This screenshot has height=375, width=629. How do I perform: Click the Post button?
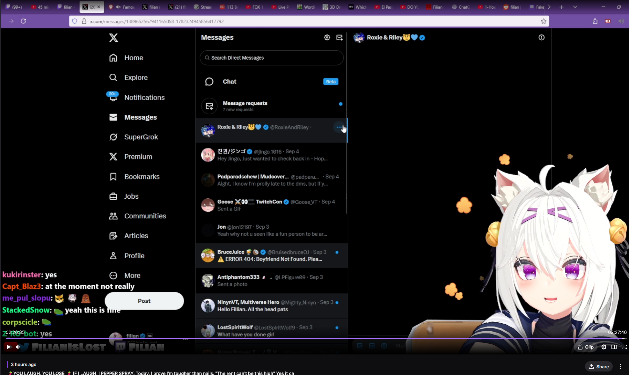(x=144, y=301)
